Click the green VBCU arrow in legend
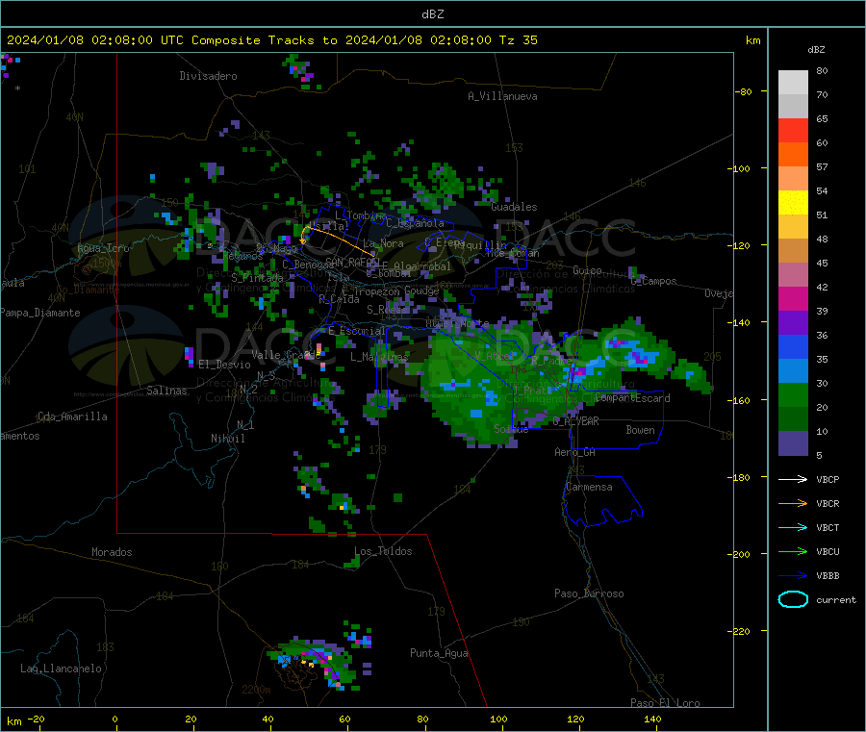Image resolution: width=866 pixels, height=732 pixels. coord(793,551)
